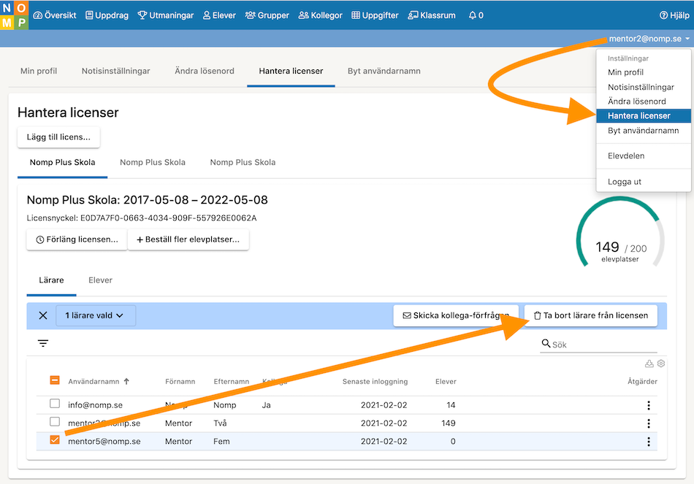The image size is (694, 484).
Task: Select the first Nomp Plus Skola license tab
Action: 62,162
